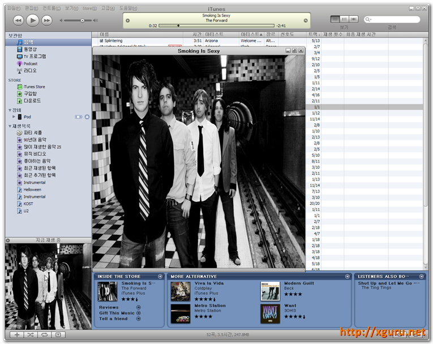Expand the iPod device tree
433x344 pixels.
[14, 117]
